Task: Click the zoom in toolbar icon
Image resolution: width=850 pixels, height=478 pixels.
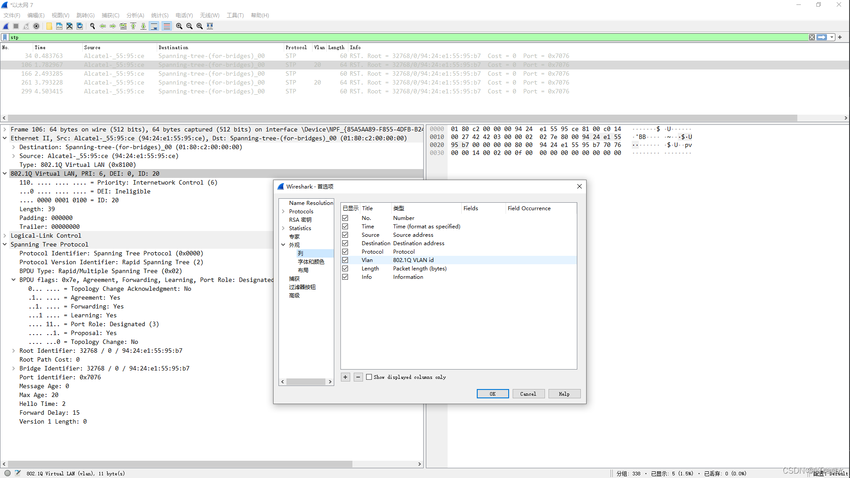Action: click(179, 26)
